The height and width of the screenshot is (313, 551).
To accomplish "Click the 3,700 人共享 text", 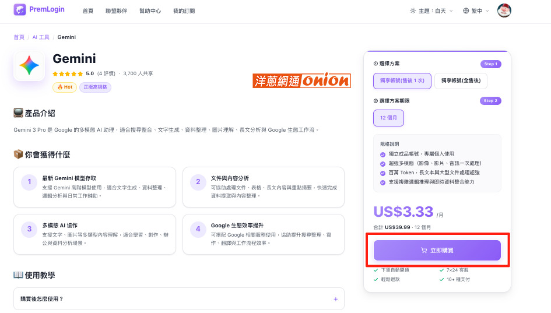I will 138,74.
